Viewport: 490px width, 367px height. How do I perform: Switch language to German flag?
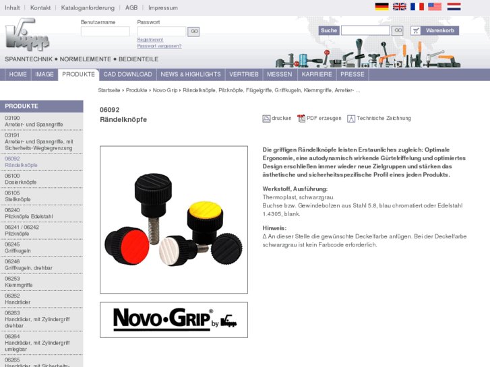(381, 7)
